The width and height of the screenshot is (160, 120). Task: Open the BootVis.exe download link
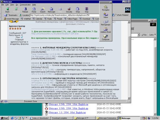click(40, 85)
